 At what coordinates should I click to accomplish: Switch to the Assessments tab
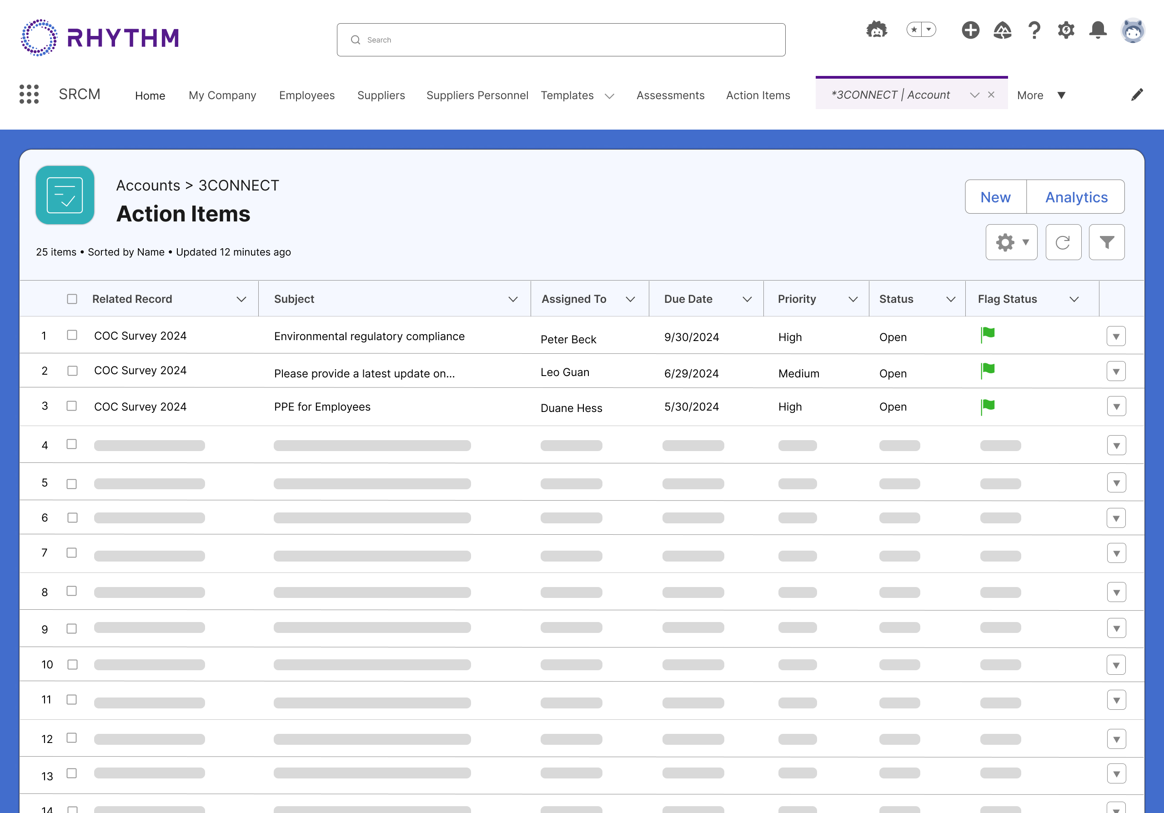click(670, 95)
